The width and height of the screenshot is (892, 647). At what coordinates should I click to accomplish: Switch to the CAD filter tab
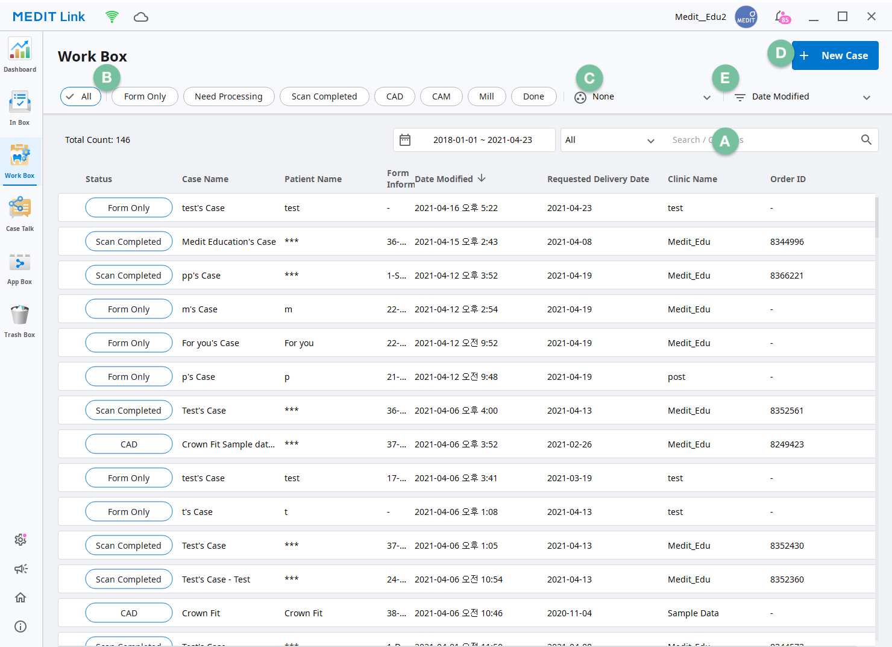coord(394,96)
